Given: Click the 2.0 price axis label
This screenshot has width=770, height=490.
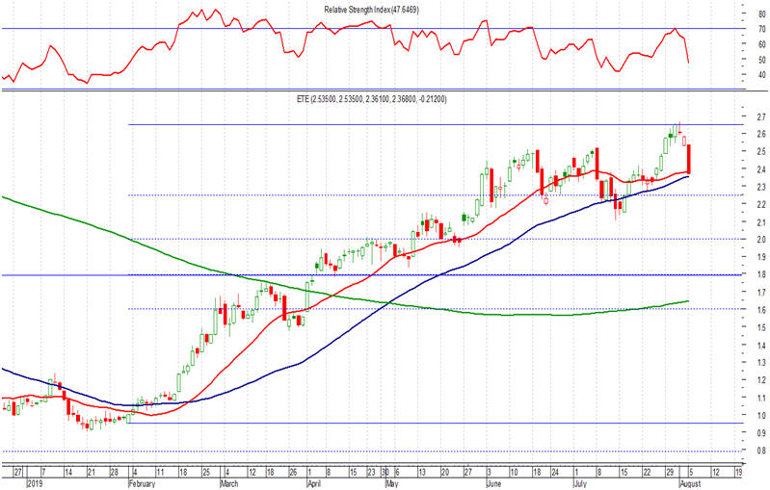Looking at the screenshot, I should [x=761, y=240].
